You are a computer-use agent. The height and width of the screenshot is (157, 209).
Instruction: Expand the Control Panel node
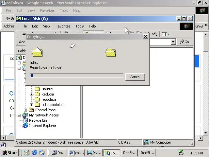coord(25,110)
